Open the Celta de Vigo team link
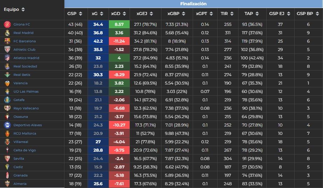 (25, 150)
